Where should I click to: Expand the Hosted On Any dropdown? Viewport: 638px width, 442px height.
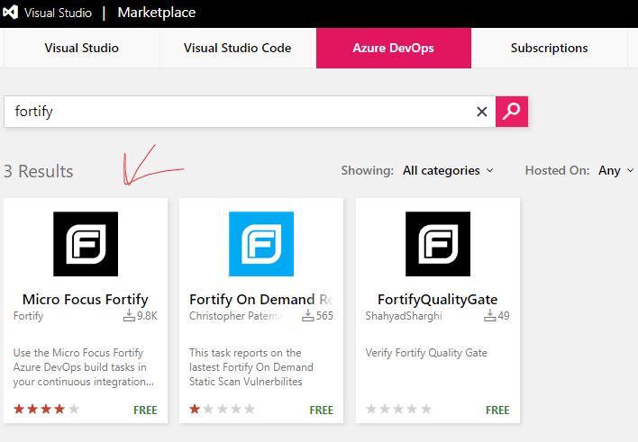(615, 170)
